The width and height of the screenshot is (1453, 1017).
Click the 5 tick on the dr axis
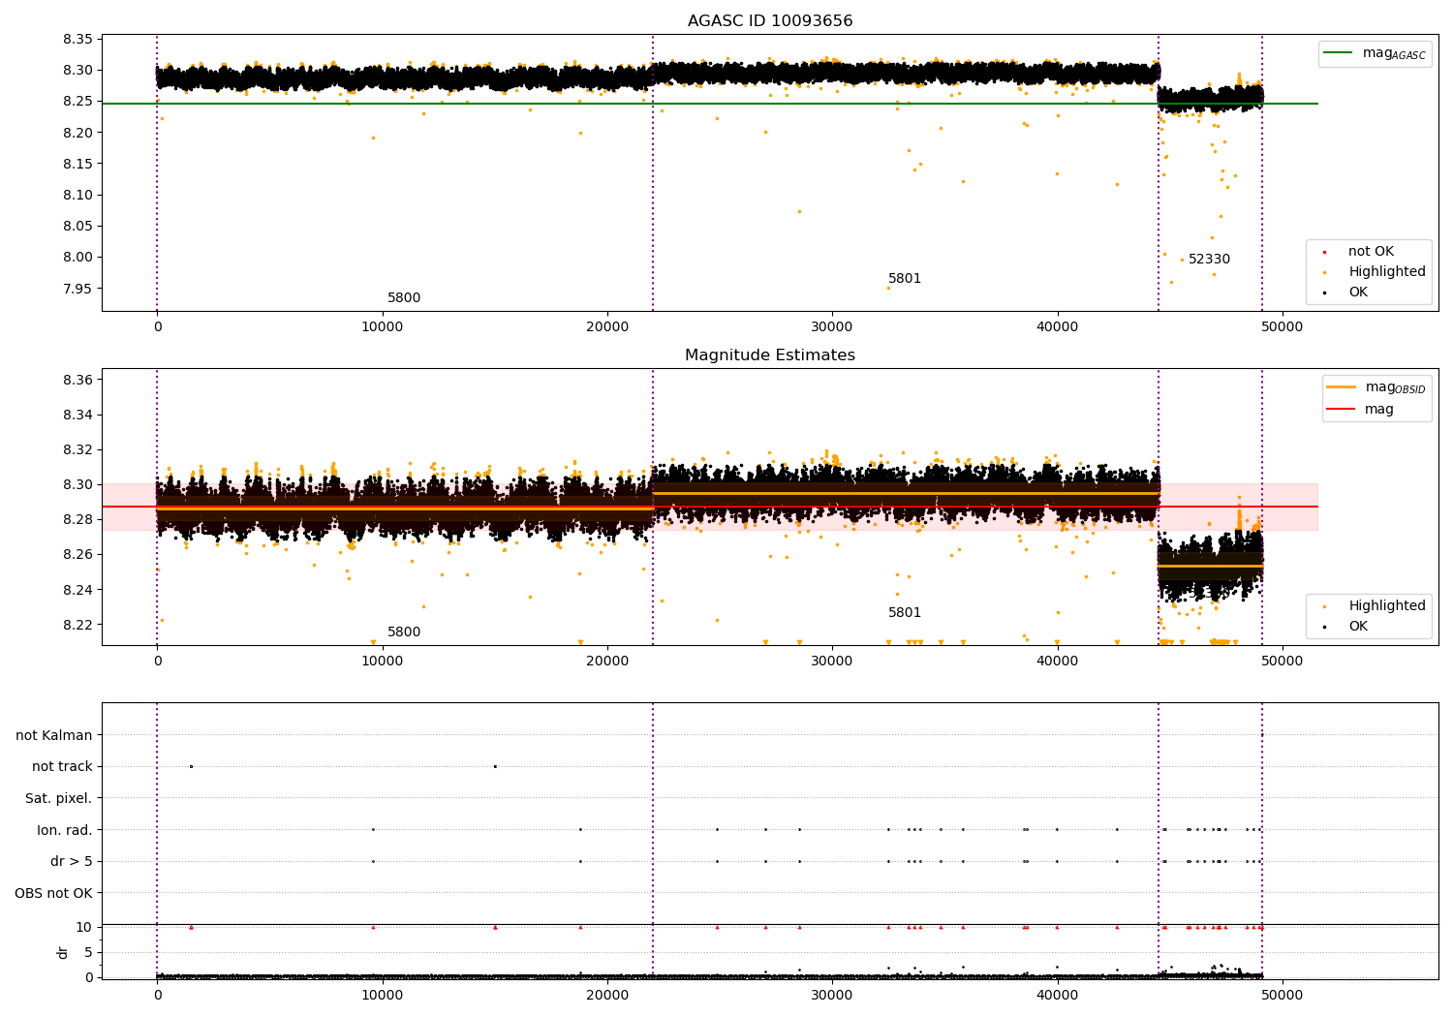[88, 952]
